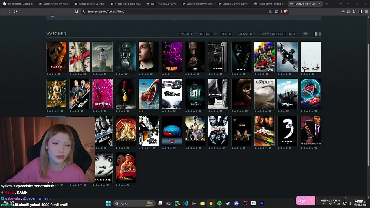Open the Tokyo Drift poster
Image resolution: width=370 pixels, height=208 pixels.
149,131
